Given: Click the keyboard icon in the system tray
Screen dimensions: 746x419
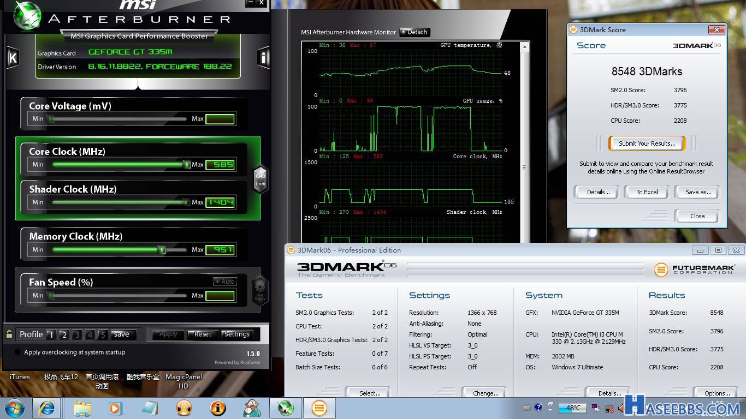Looking at the screenshot, I should [526, 408].
